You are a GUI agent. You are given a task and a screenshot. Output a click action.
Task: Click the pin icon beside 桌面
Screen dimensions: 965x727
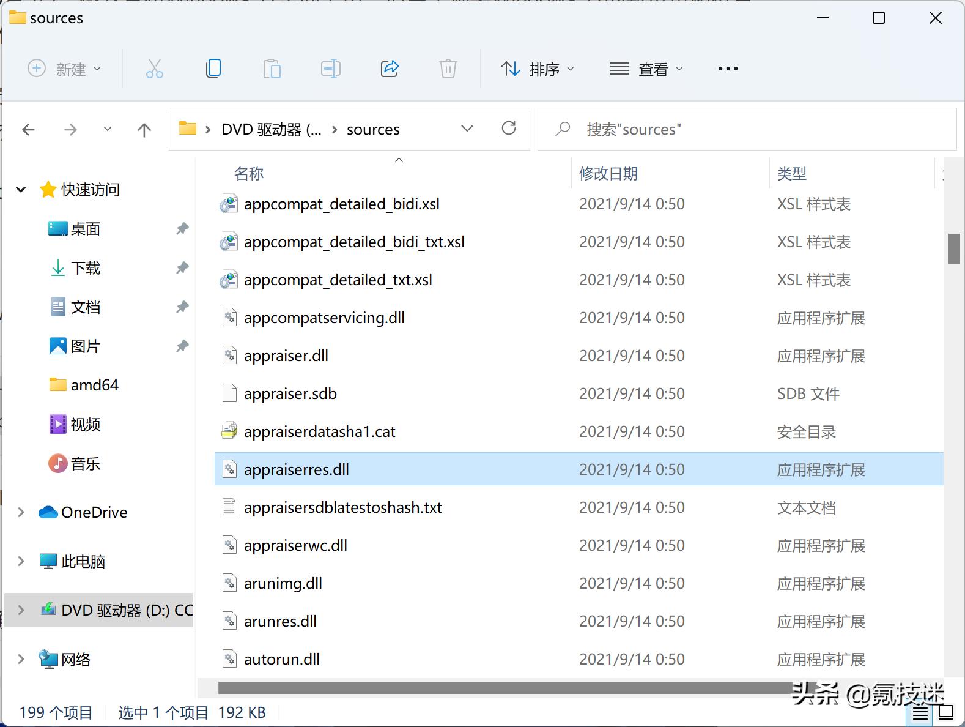coord(182,229)
